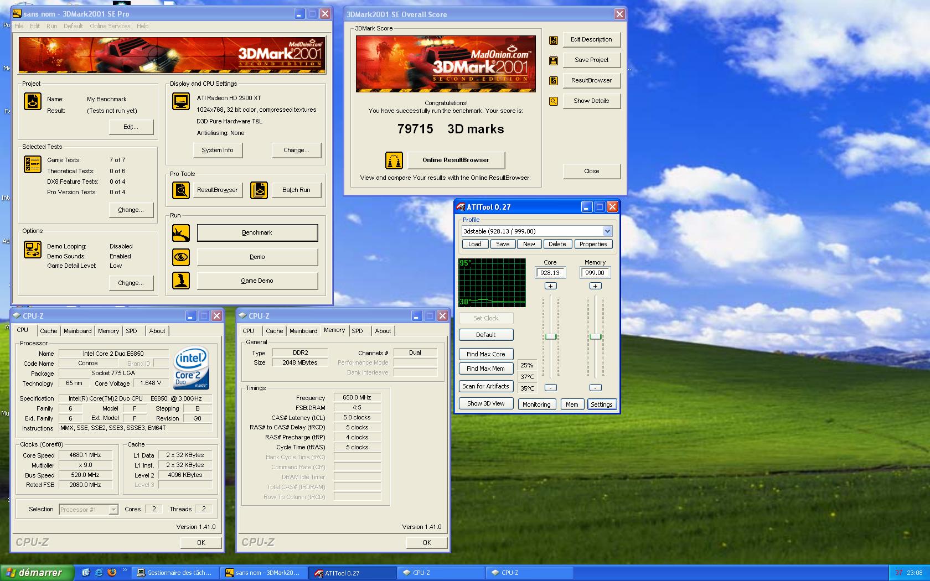Click the Online ResultBrowser button
Viewport: 930px width, 581px height.
456,160
